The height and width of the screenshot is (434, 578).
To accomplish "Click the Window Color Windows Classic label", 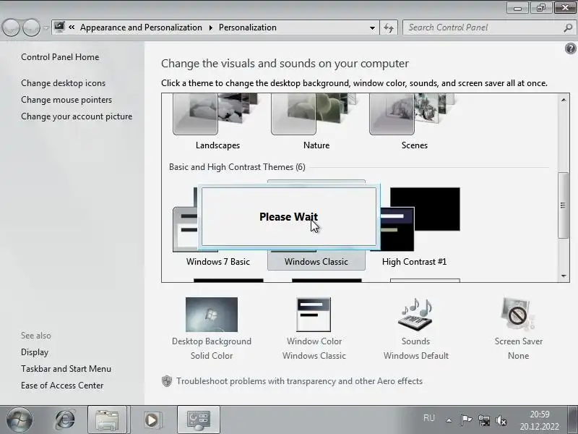I will pyautogui.click(x=314, y=349).
